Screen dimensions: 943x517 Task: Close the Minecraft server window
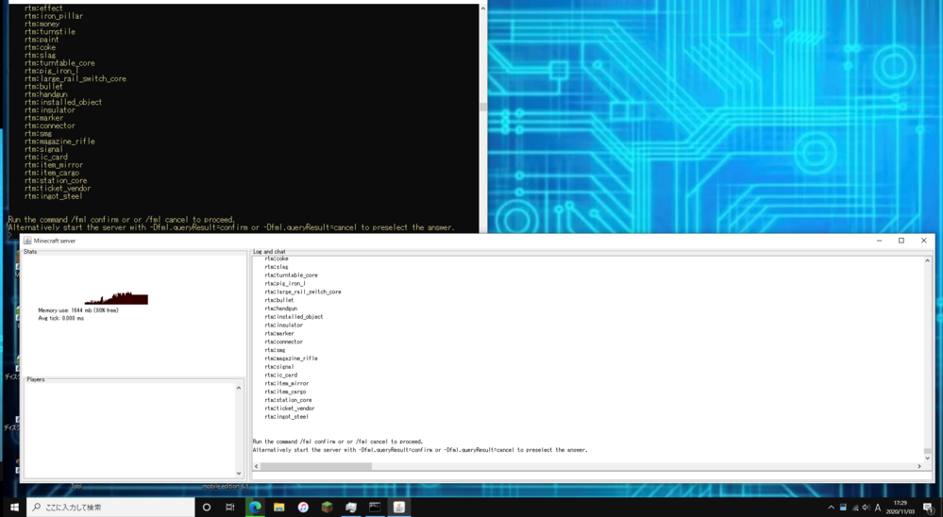[x=924, y=241]
